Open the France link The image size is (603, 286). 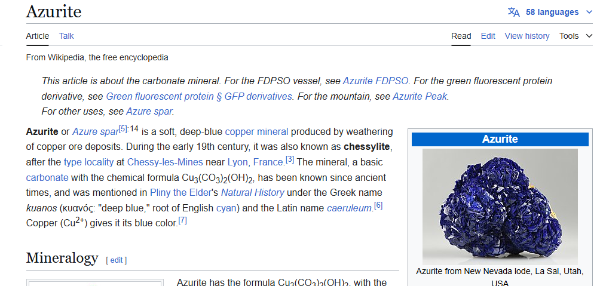pyautogui.click(x=268, y=162)
